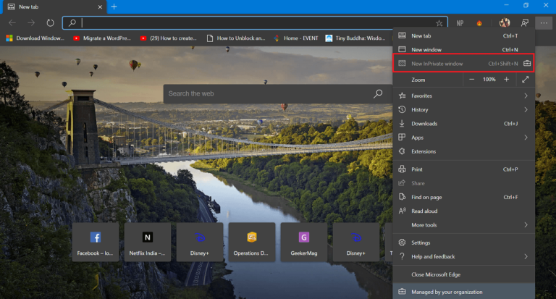556x299 pixels.
Task: Click Managed by your organization
Action: (x=463, y=292)
